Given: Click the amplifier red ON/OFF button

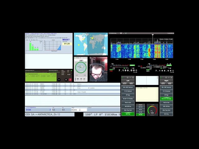Looking at the screenshot, I should click(x=70, y=80).
